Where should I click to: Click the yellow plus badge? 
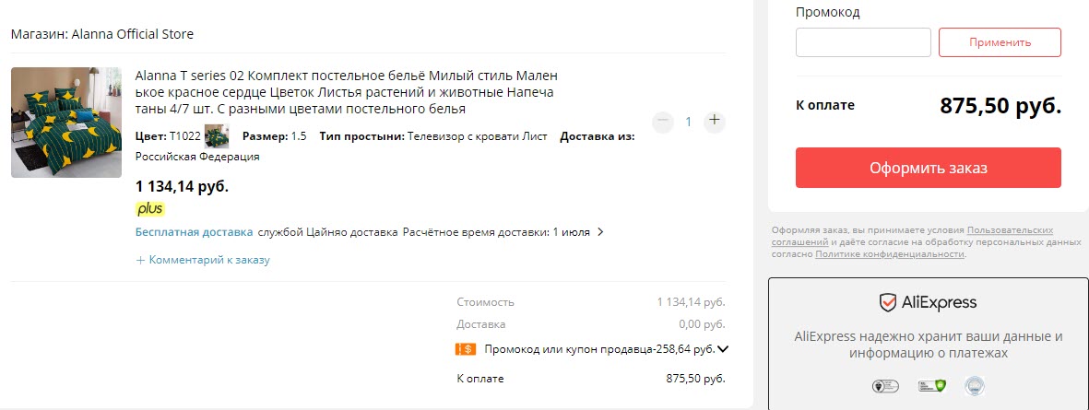tap(149, 208)
